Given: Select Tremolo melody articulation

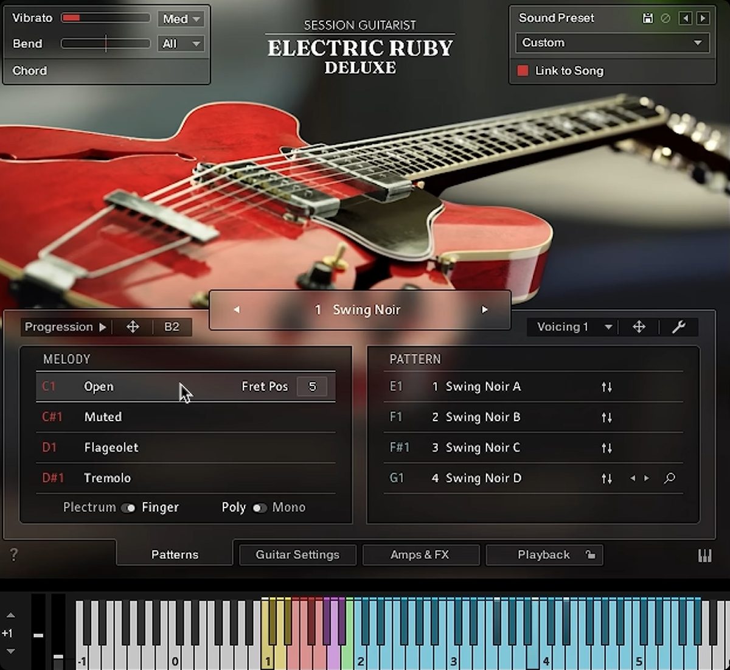Looking at the screenshot, I should (x=186, y=478).
